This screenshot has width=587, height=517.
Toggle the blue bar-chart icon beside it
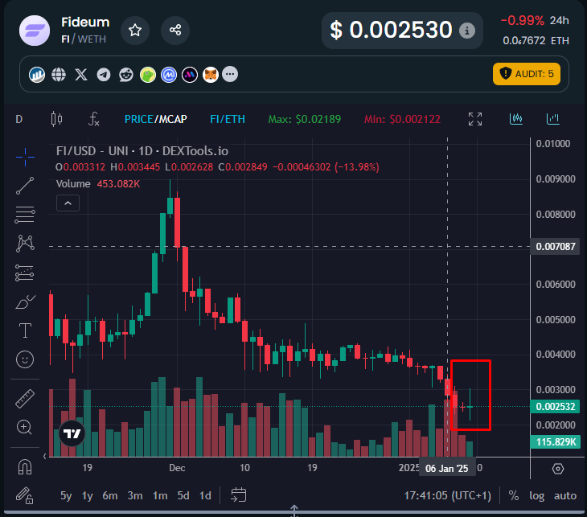552,119
